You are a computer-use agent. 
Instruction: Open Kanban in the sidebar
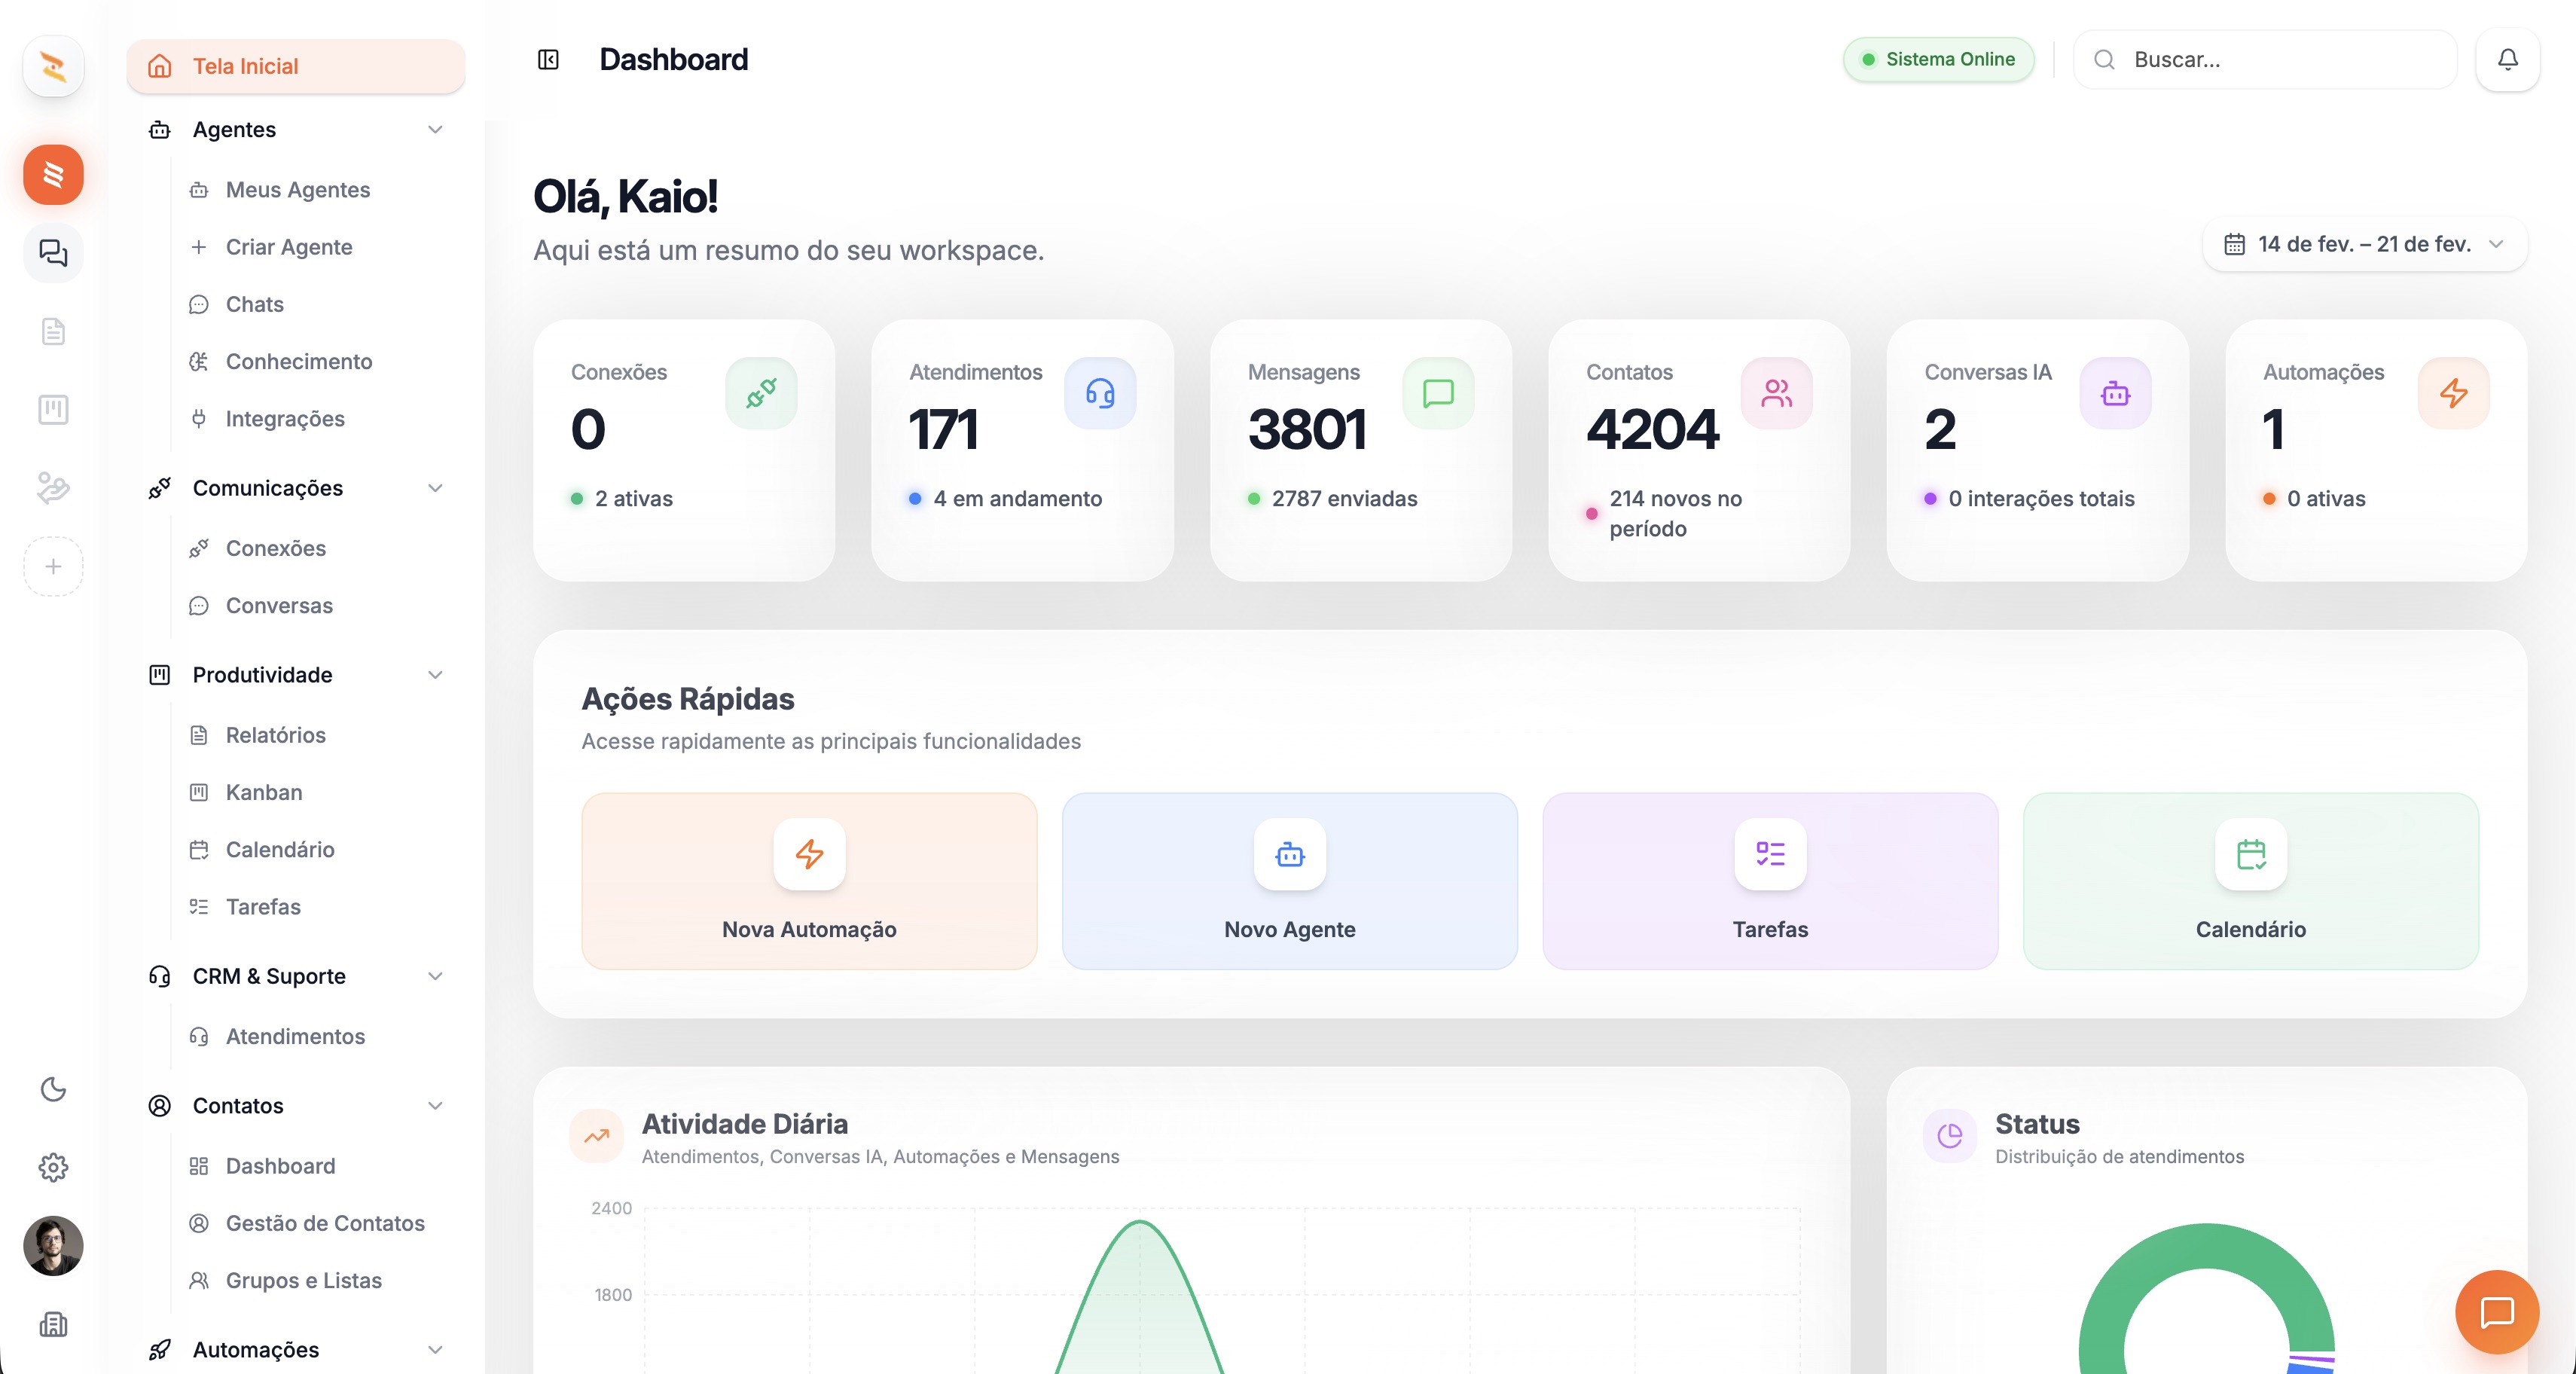[x=264, y=792]
